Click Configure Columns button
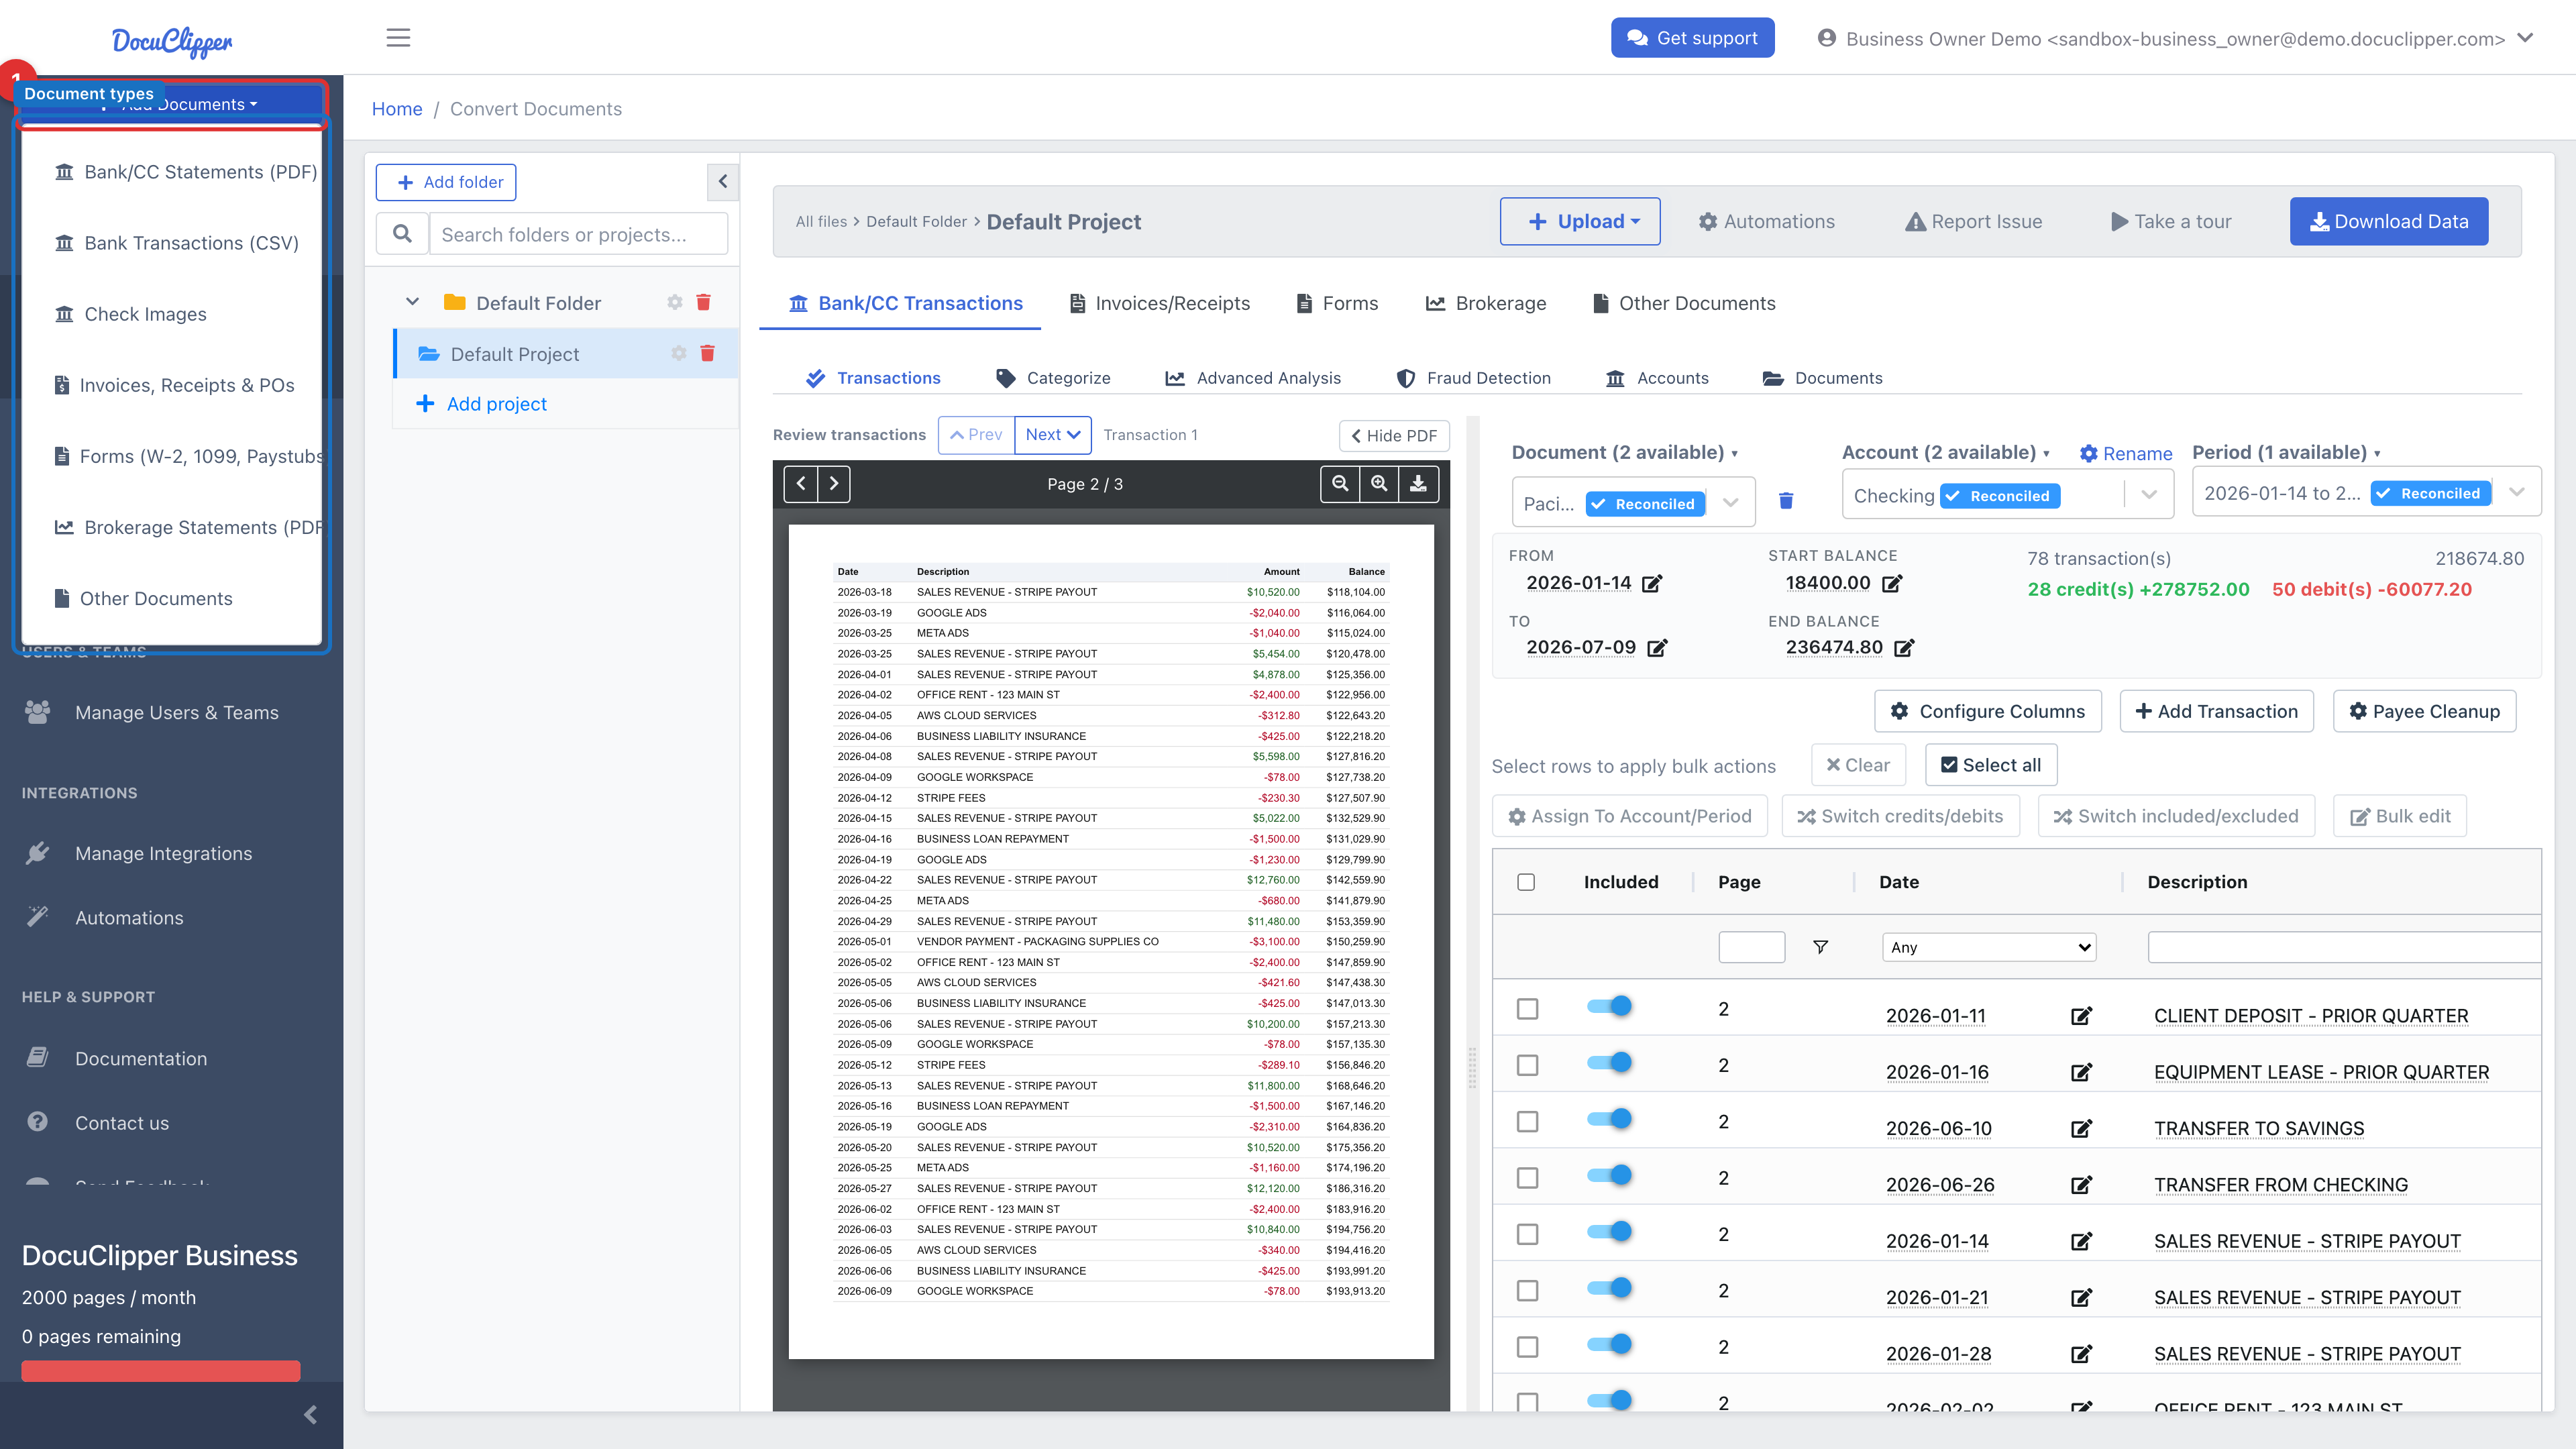Image resolution: width=2576 pixels, height=1449 pixels. click(x=1988, y=711)
